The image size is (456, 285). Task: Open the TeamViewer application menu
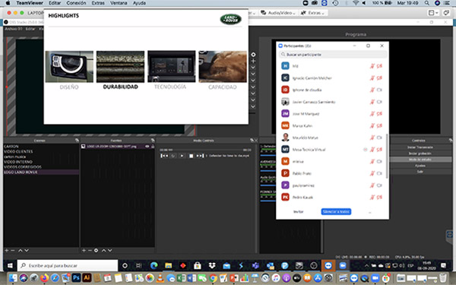point(30,3)
